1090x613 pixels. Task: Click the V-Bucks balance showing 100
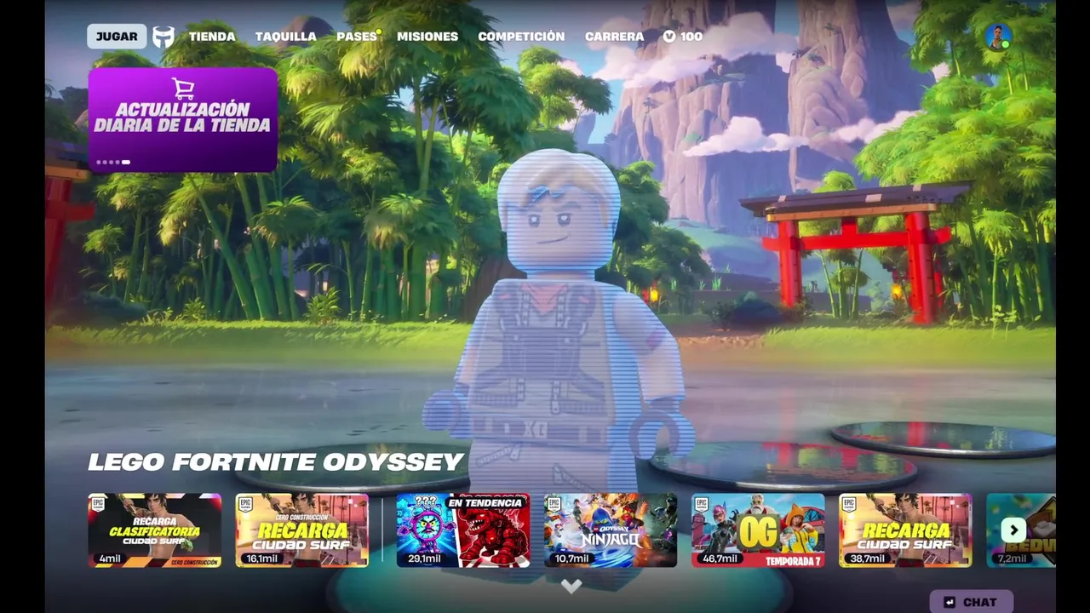click(683, 37)
